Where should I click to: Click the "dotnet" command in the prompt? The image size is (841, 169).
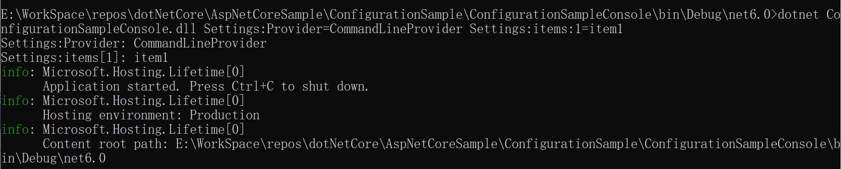click(798, 14)
